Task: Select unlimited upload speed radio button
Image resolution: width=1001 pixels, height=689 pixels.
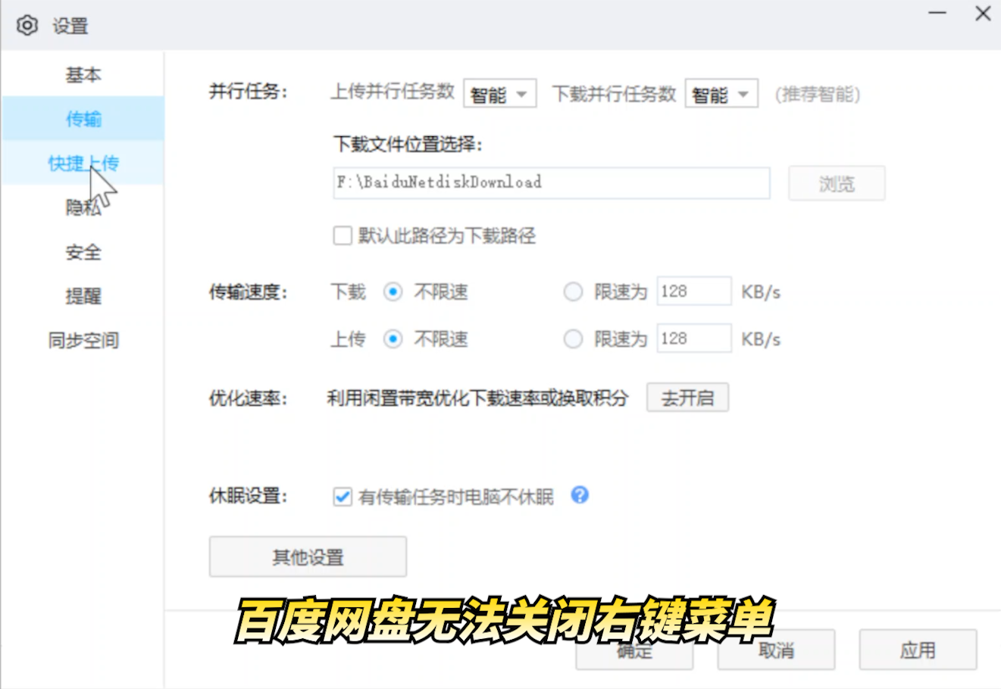Action: pos(393,339)
